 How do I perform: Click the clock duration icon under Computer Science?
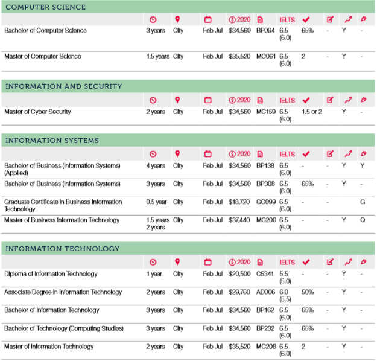pos(153,19)
